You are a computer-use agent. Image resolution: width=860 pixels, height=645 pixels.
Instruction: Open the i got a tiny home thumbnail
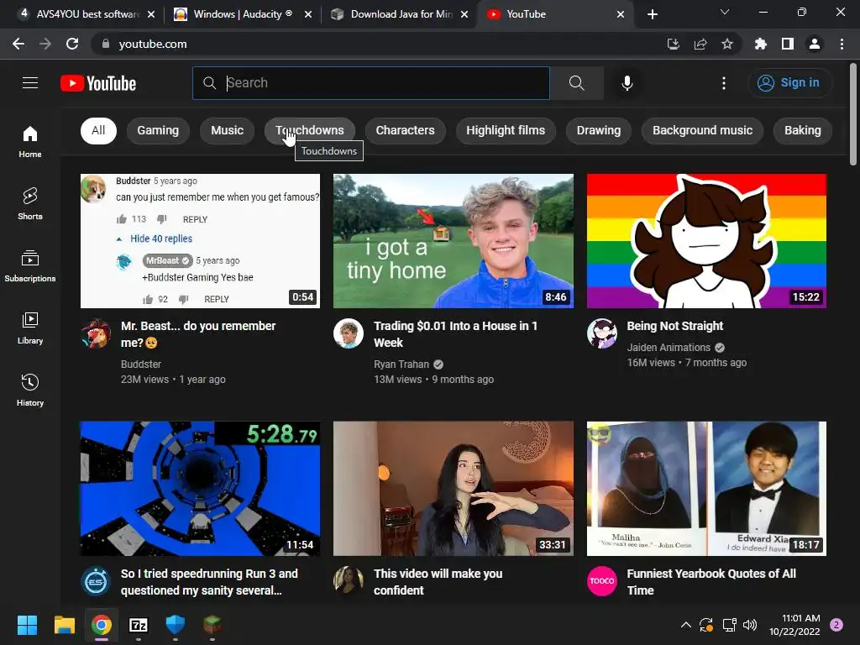pos(454,241)
